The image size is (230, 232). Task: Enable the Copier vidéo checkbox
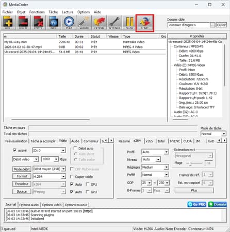pos(72,176)
